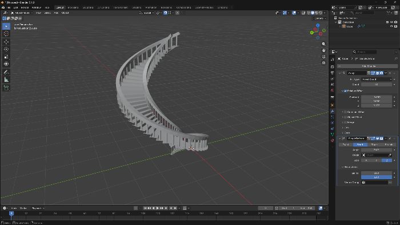The width and height of the screenshot is (400, 225).
Task: Adjust the Array Count slider field
Action: pyautogui.click(x=377, y=84)
